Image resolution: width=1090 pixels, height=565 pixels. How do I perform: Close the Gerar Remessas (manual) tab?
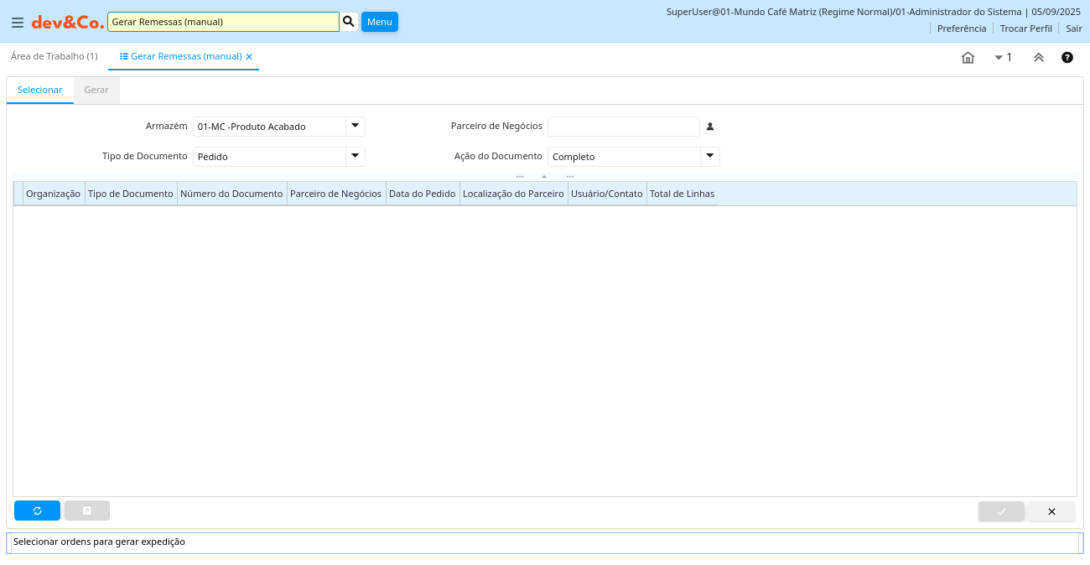pos(249,57)
